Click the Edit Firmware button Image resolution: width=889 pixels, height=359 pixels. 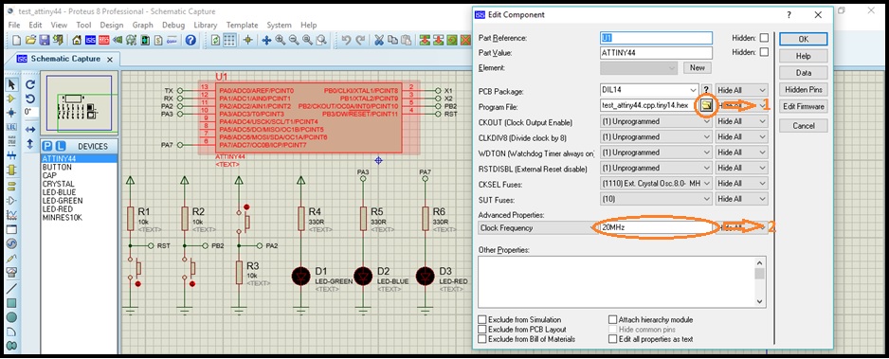(x=804, y=106)
